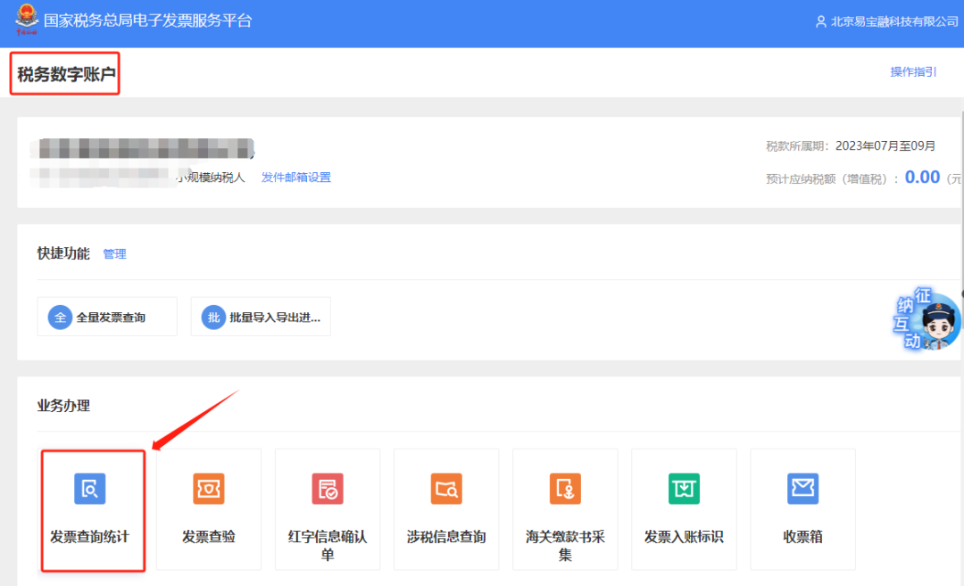The image size is (964, 586).
Task: Click the 北京易宝融科技有限公司 account name
Action: click(894, 21)
